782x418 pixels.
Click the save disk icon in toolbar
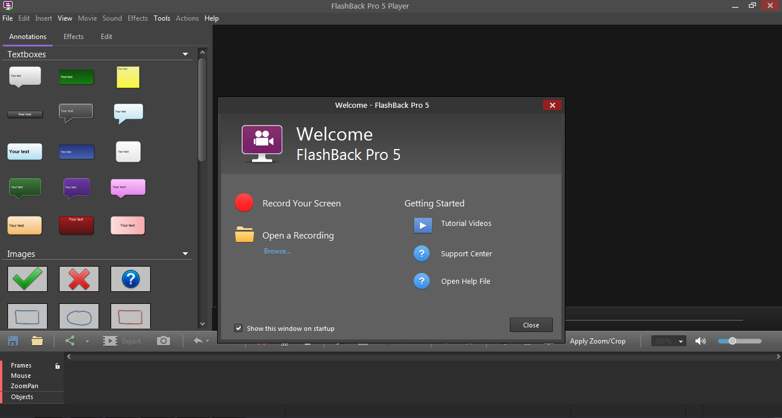13,341
